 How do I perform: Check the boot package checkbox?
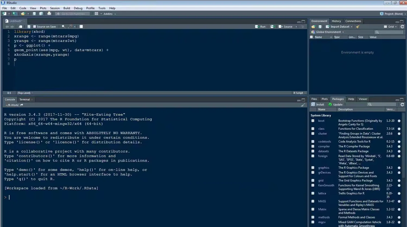[x=313, y=121]
